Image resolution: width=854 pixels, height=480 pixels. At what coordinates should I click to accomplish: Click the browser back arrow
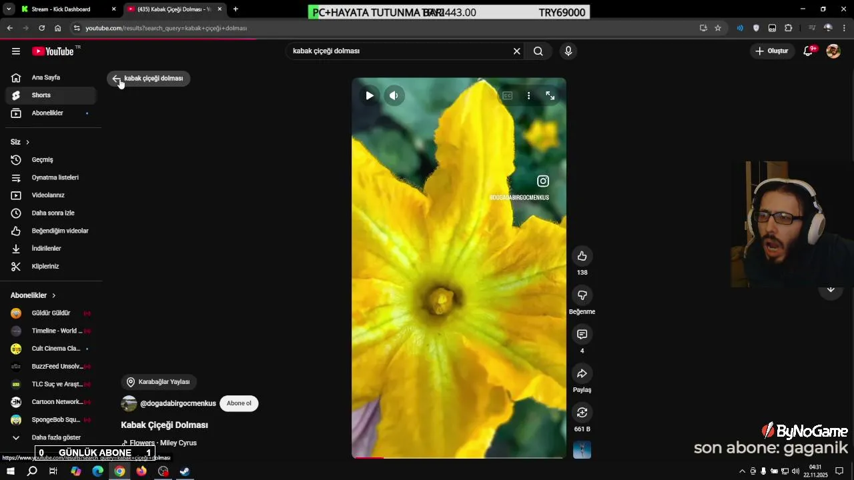click(x=9, y=28)
